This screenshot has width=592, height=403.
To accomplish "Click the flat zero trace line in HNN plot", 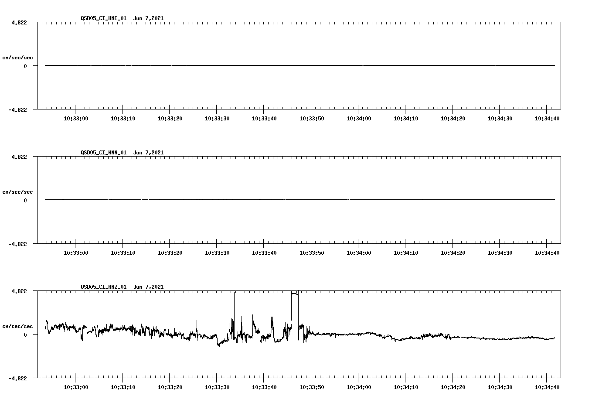I will pos(300,200).
